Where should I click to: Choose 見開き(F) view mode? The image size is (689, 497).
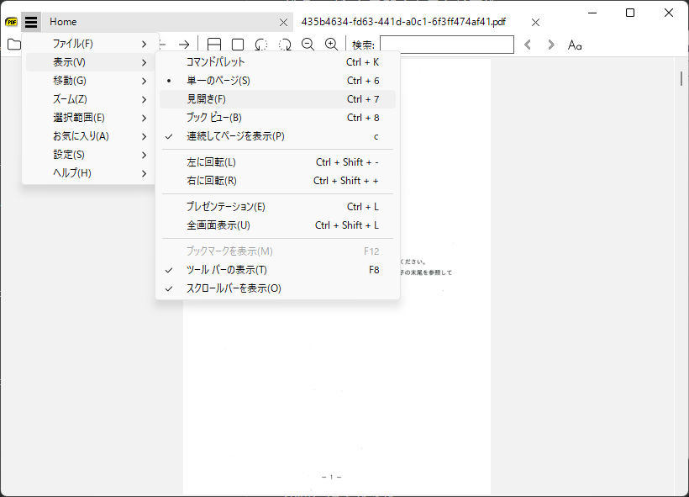coord(278,99)
